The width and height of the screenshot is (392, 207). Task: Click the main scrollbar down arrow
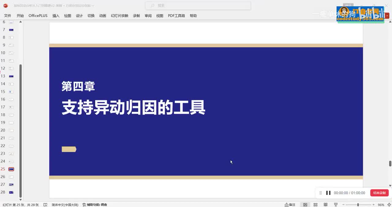(390, 185)
